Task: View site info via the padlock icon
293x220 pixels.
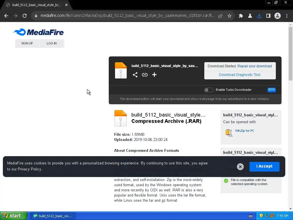Action: point(36,16)
